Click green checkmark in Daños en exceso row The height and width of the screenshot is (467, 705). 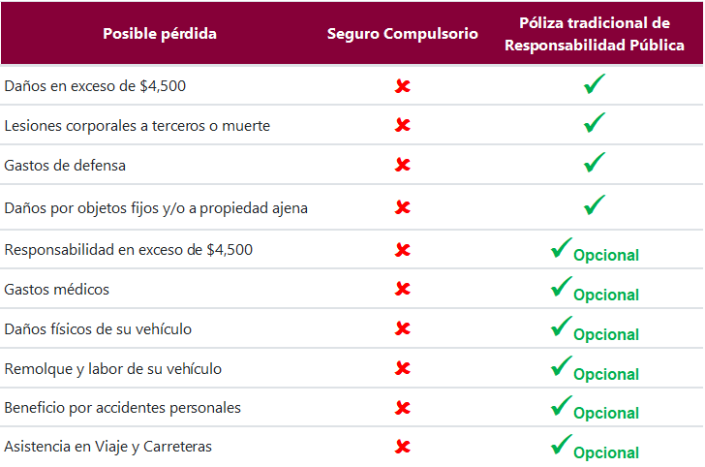tap(595, 83)
